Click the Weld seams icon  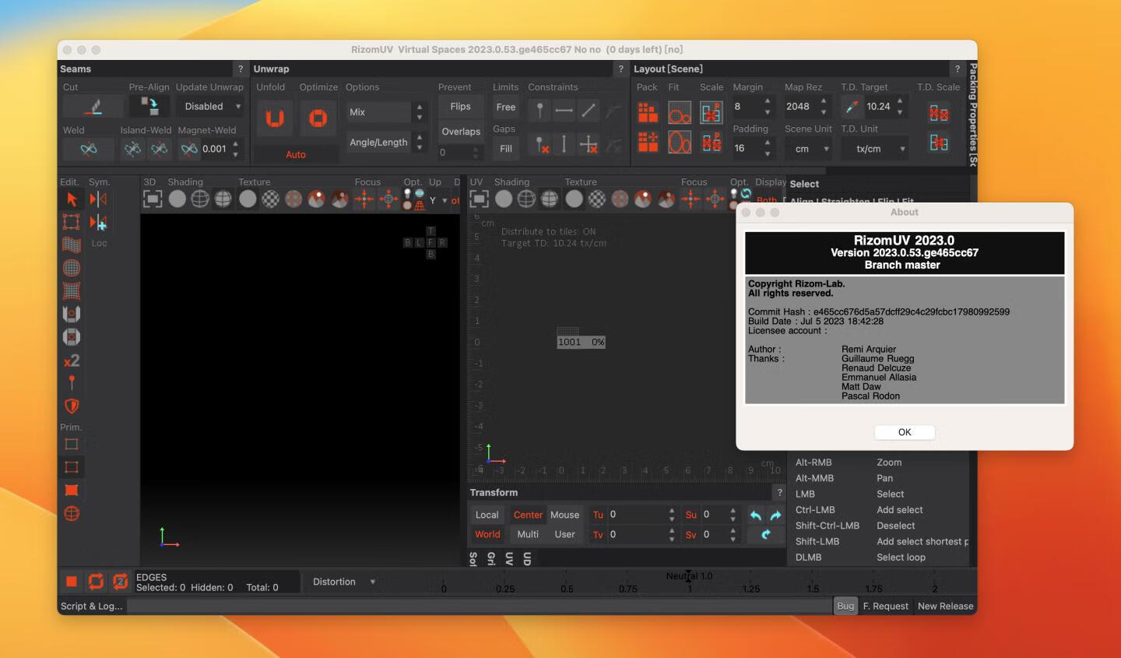[x=89, y=149]
